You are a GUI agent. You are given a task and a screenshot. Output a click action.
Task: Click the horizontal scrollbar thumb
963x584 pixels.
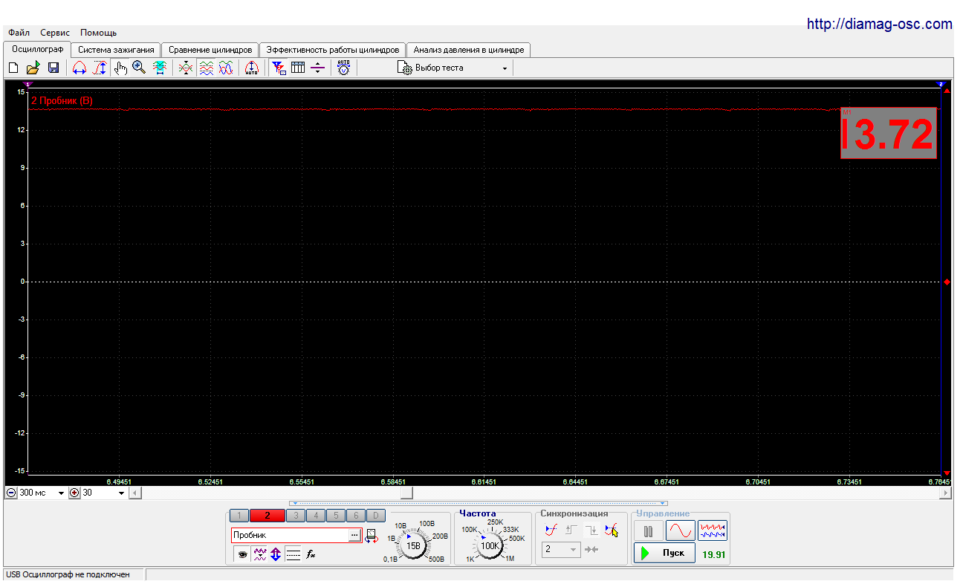click(x=406, y=493)
